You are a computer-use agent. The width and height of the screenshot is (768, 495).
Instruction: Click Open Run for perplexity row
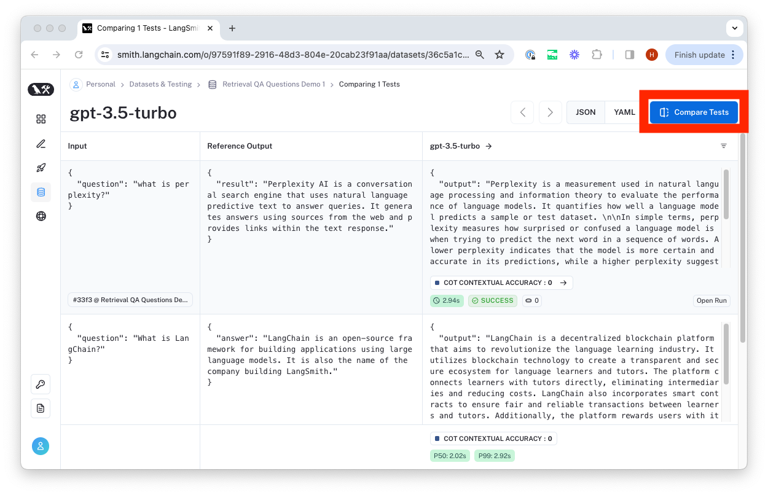pyautogui.click(x=711, y=301)
